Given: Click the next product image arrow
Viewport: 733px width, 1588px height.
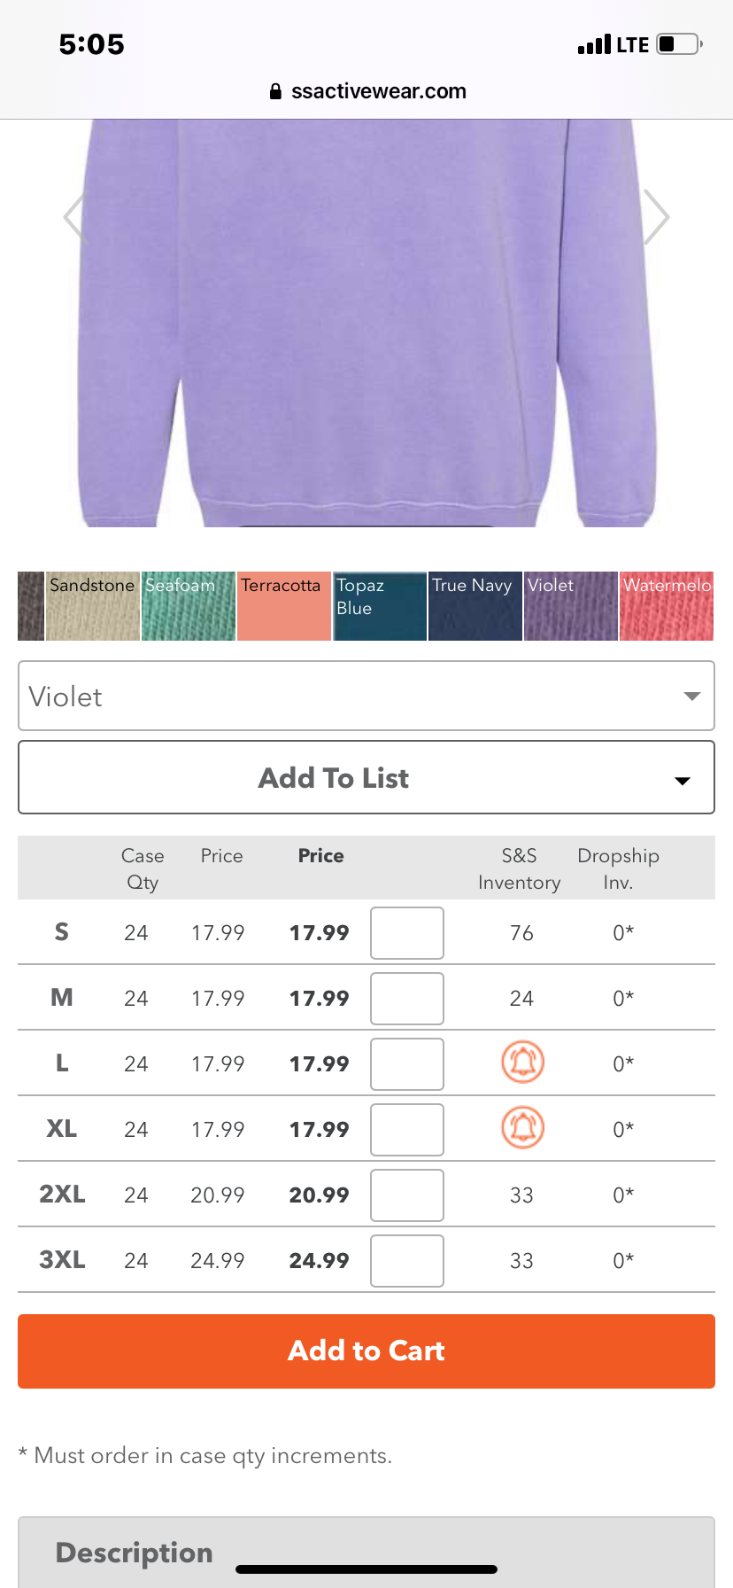Looking at the screenshot, I should 659,216.
